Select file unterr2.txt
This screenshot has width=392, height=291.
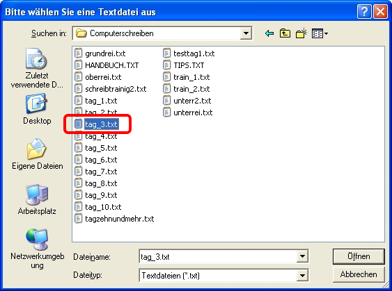tap(187, 101)
